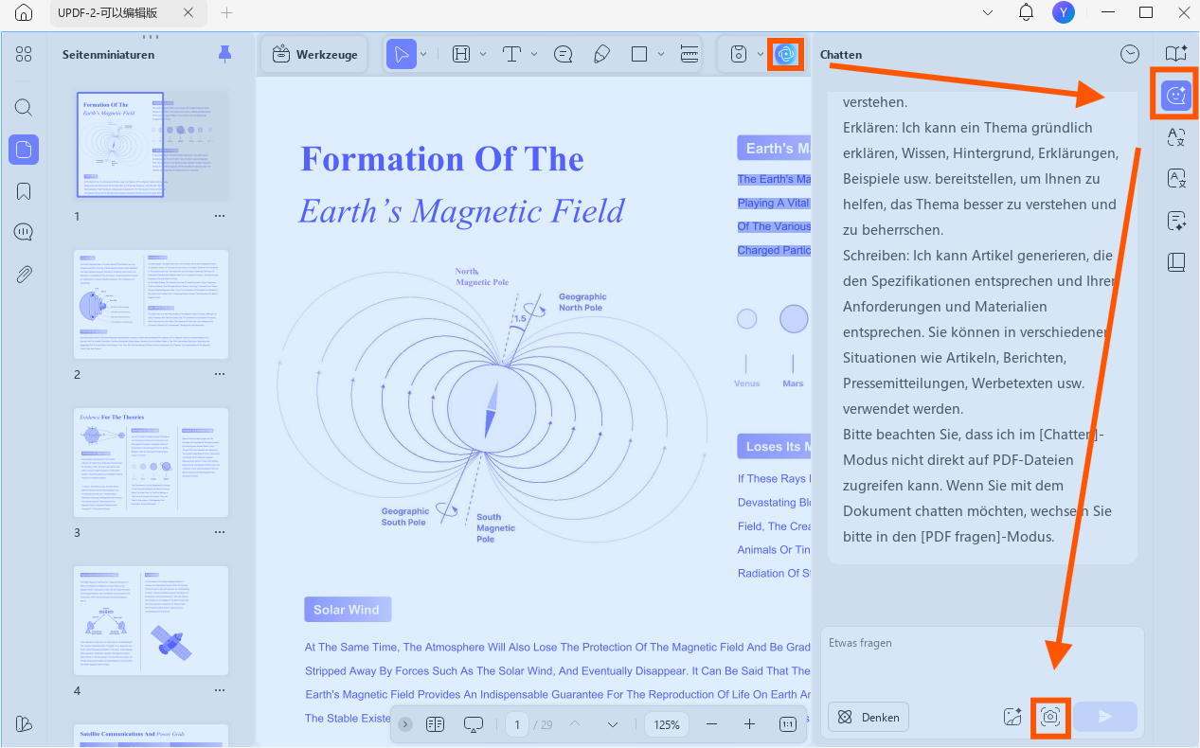
Task: Open more options for page 2
Action: point(220,374)
